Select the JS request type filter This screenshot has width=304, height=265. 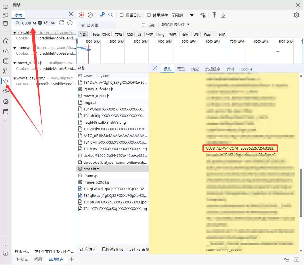pyautogui.click(x=139, y=34)
